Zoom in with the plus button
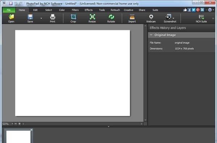The image size is (217, 143). tap(20, 123)
